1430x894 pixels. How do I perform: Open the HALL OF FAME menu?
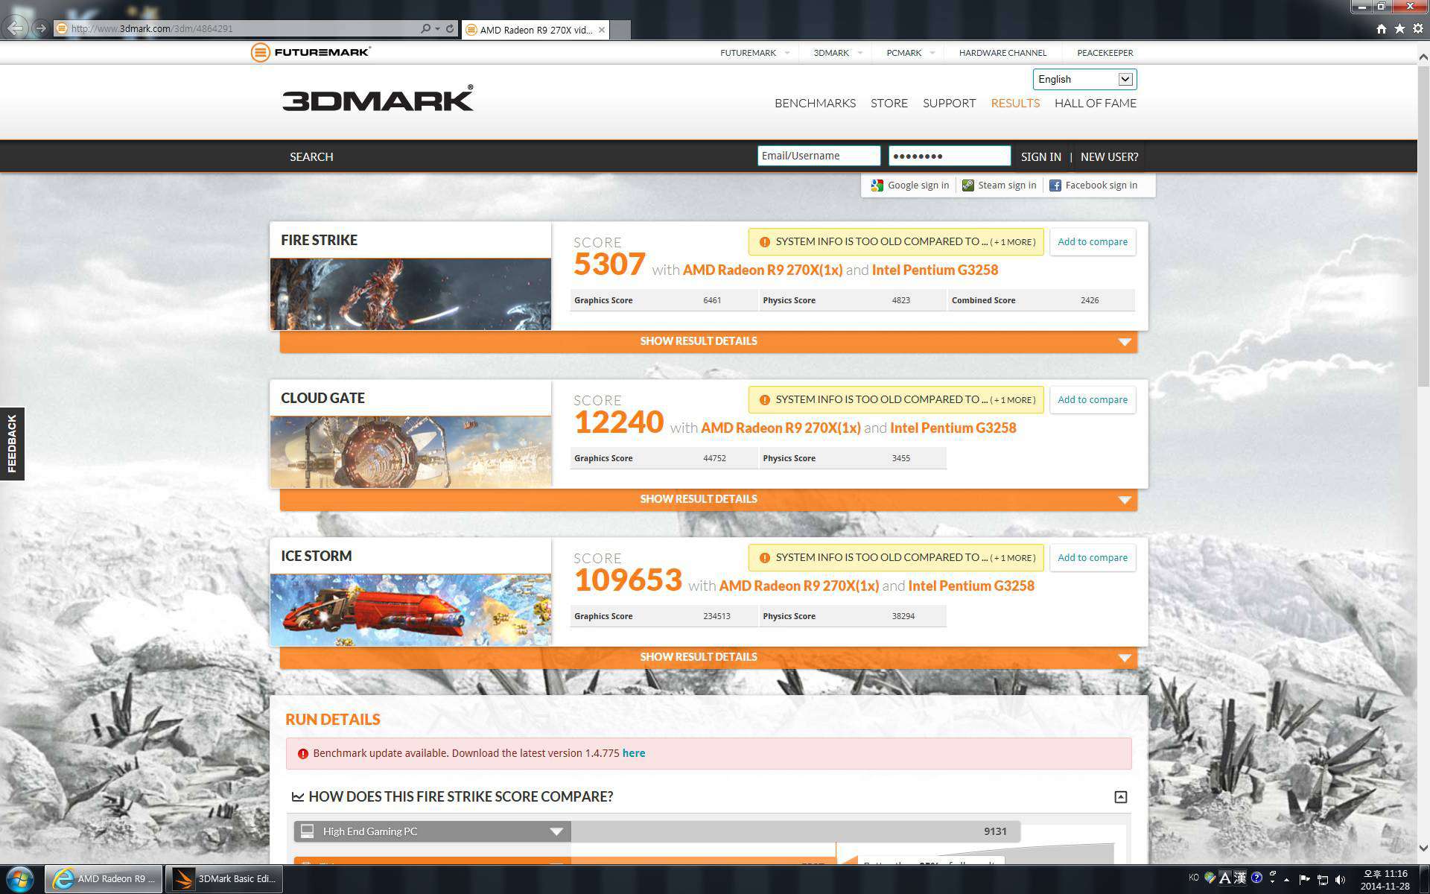(1096, 104)
